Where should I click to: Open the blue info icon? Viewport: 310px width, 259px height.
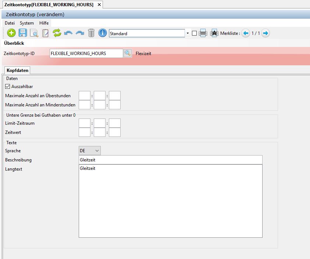(103, 33)
